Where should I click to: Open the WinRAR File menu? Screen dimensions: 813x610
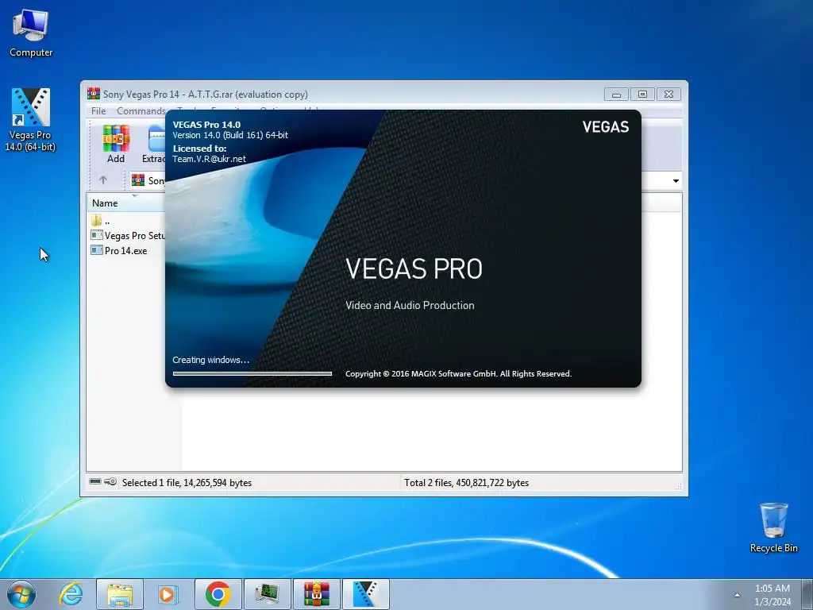click(x=98, y=110)
